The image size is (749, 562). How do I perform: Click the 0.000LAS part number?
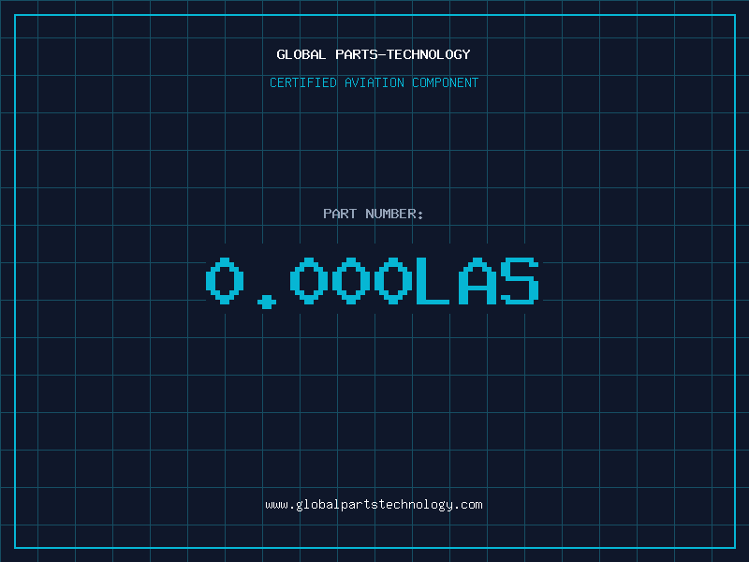pos(373,283)
